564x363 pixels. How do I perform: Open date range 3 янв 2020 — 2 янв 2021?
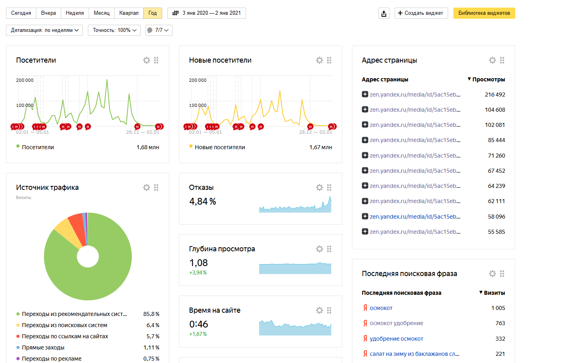(x=207, y=13)
